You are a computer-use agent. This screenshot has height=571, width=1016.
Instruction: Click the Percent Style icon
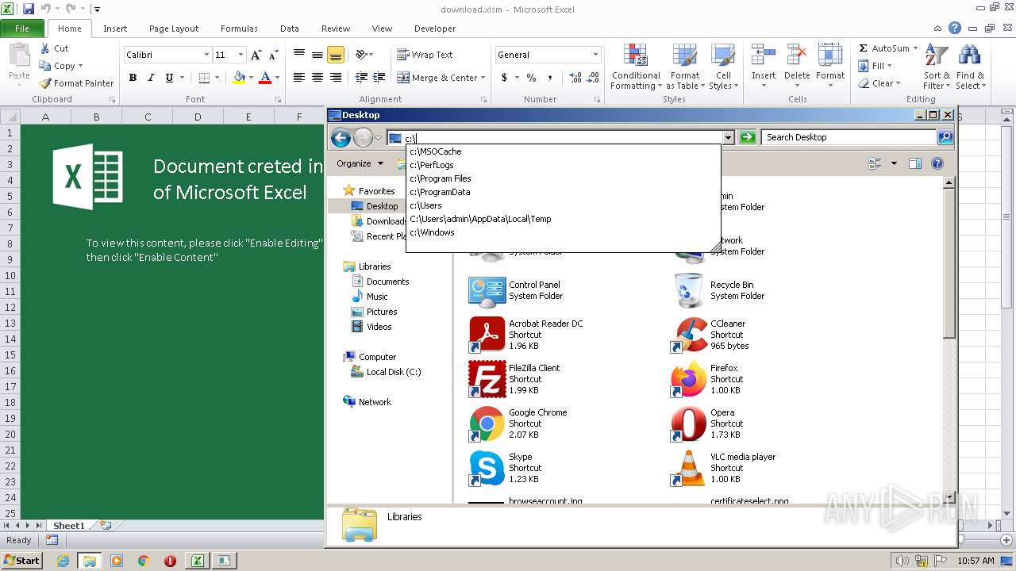(531, 78)
